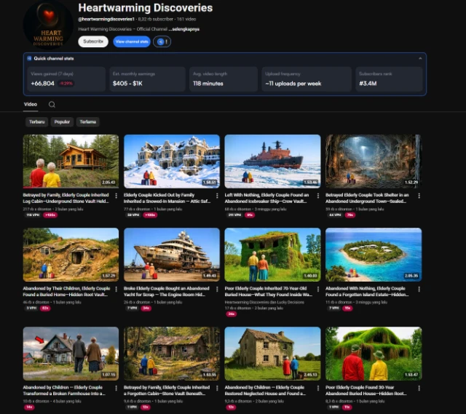466x414 pixels.
Task: Click the Quick channel stats panel icon
Action: tap(29, 58)
